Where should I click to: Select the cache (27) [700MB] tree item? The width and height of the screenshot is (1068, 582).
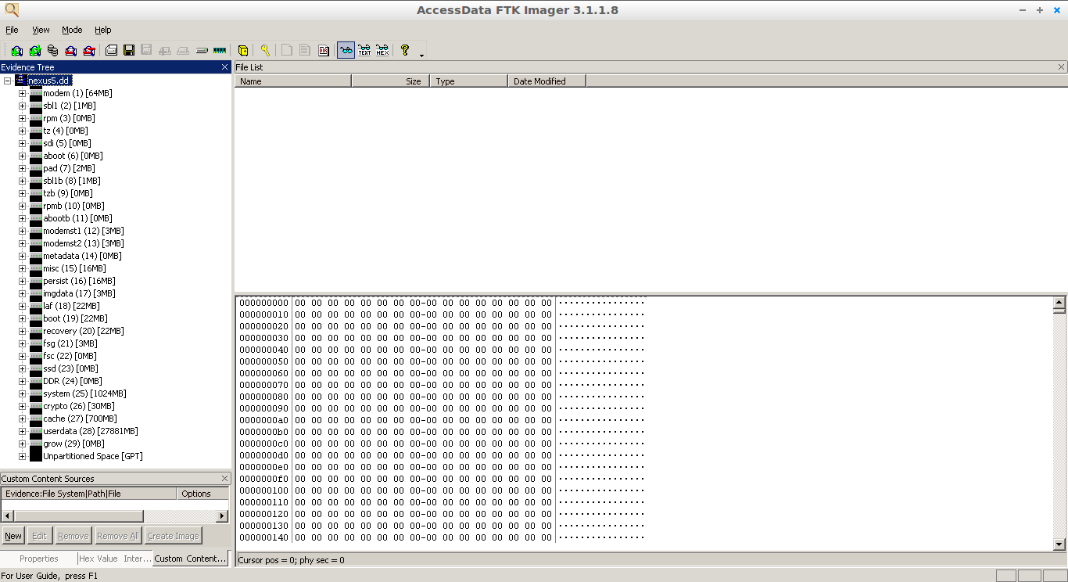pyautogui.click(x=80, y=419)
